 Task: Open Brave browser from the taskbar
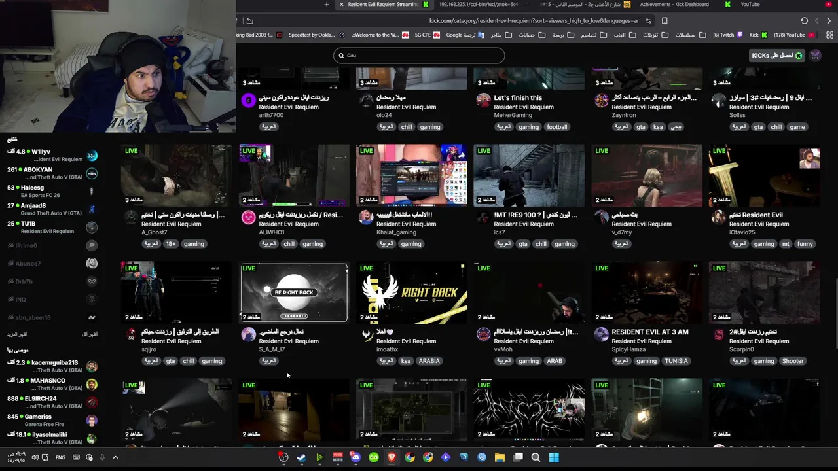click(392, 457)
